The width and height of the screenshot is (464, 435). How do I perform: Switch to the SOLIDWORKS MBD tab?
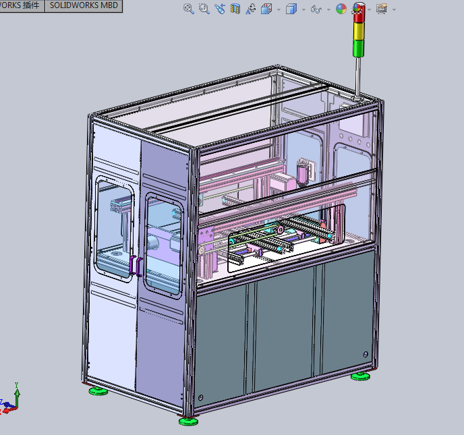tap(84, 5)
